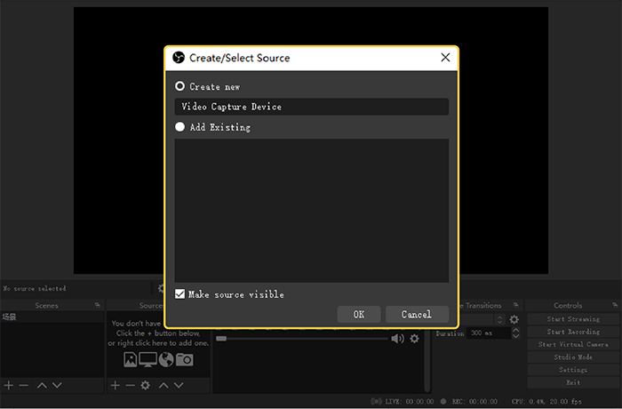622x409 pixels.
Task: Open scene transition properties gear
Action: point(514,319)
